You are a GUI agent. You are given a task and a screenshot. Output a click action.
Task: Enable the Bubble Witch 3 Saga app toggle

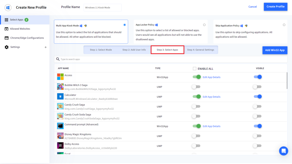point(196,87)
